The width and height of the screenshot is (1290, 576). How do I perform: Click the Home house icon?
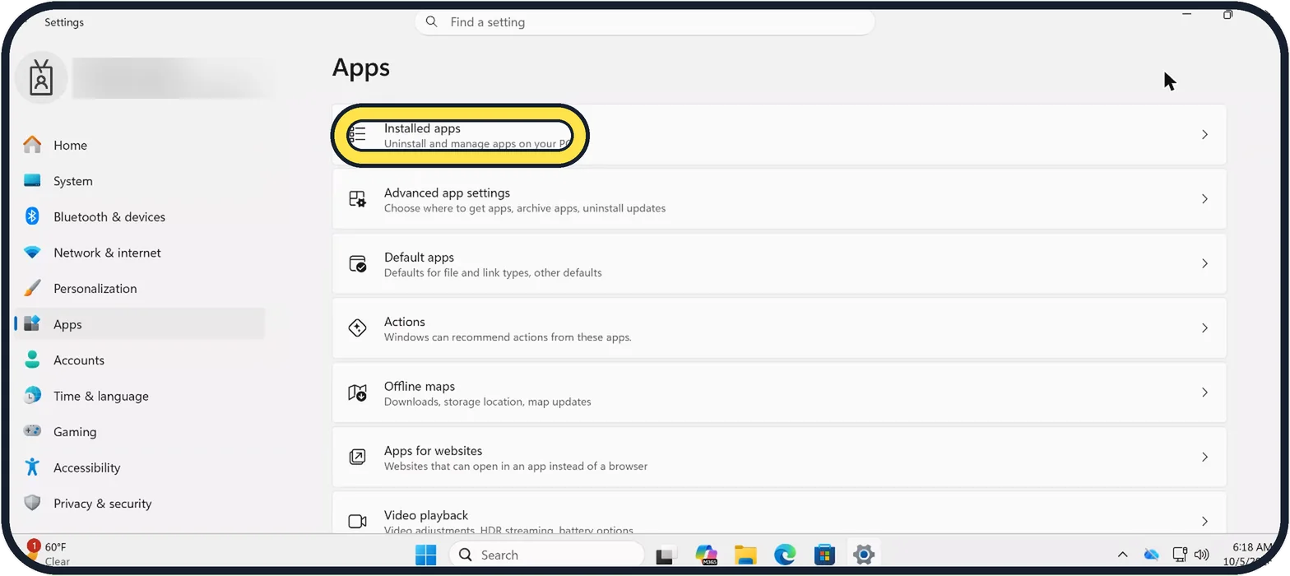(x=32, y=145)
